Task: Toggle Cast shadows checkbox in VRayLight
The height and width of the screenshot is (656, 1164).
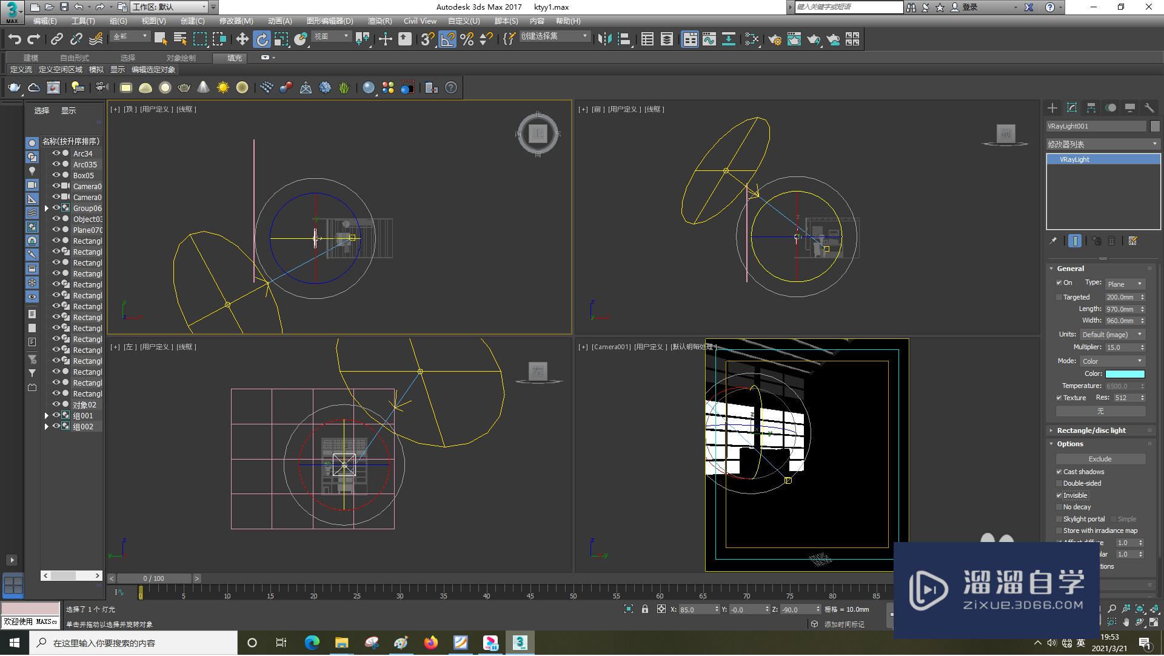Action: [x=1059, y=470]
